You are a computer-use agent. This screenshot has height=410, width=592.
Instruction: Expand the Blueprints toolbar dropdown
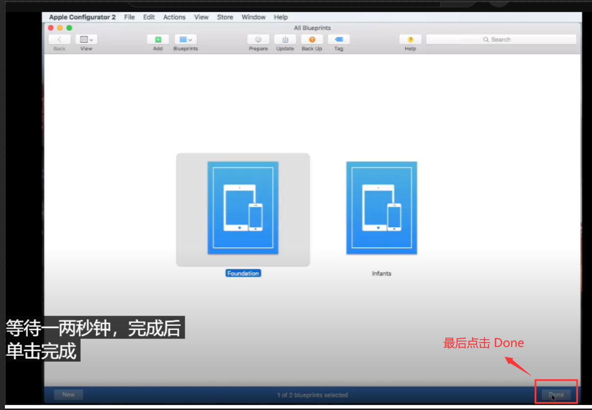tap(186, 40)
